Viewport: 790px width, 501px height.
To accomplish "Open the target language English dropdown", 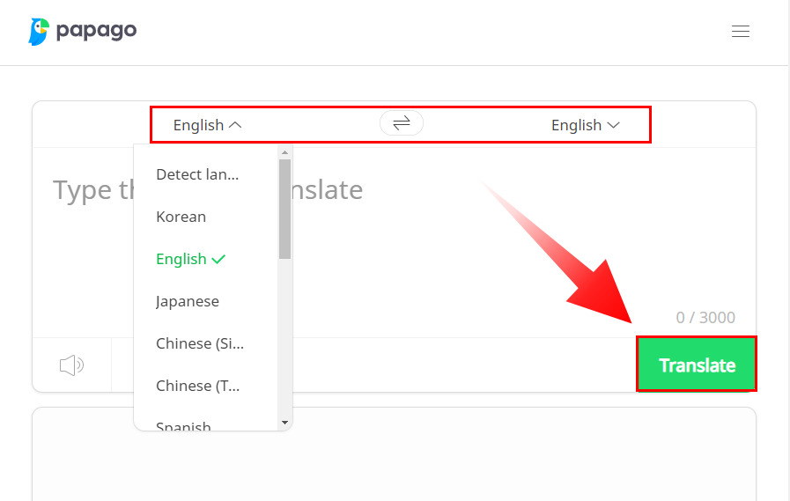I will 585,125.
